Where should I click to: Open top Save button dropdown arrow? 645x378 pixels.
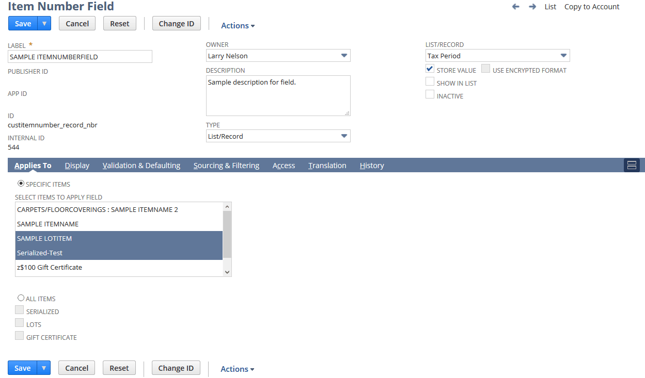point(45,24)
